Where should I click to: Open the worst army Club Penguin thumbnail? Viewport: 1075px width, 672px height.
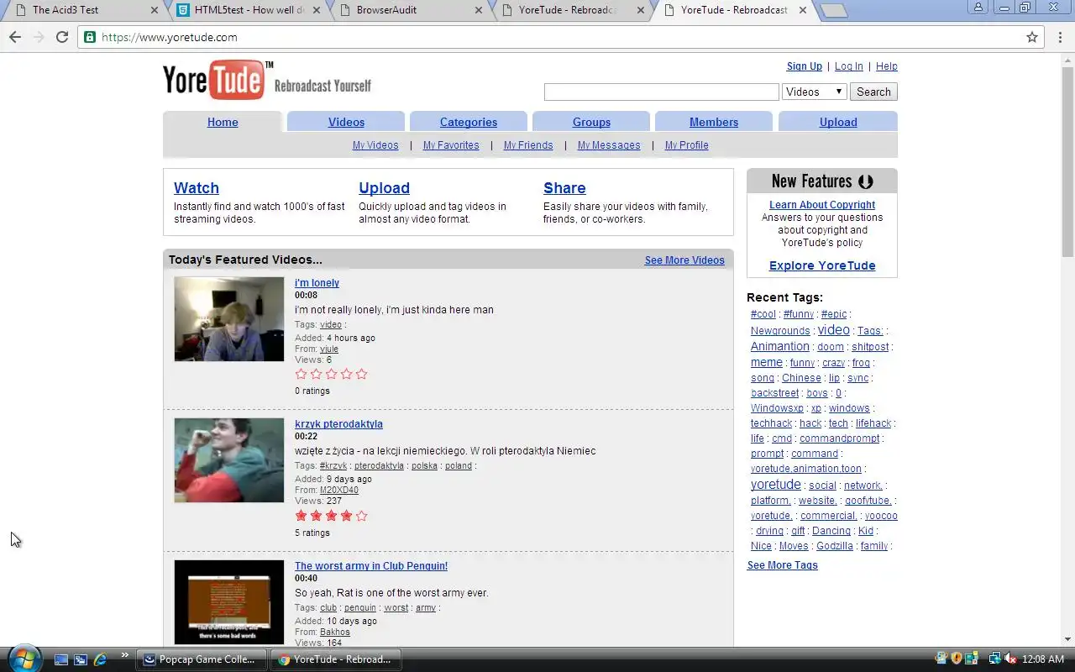(x=229, y=602)
